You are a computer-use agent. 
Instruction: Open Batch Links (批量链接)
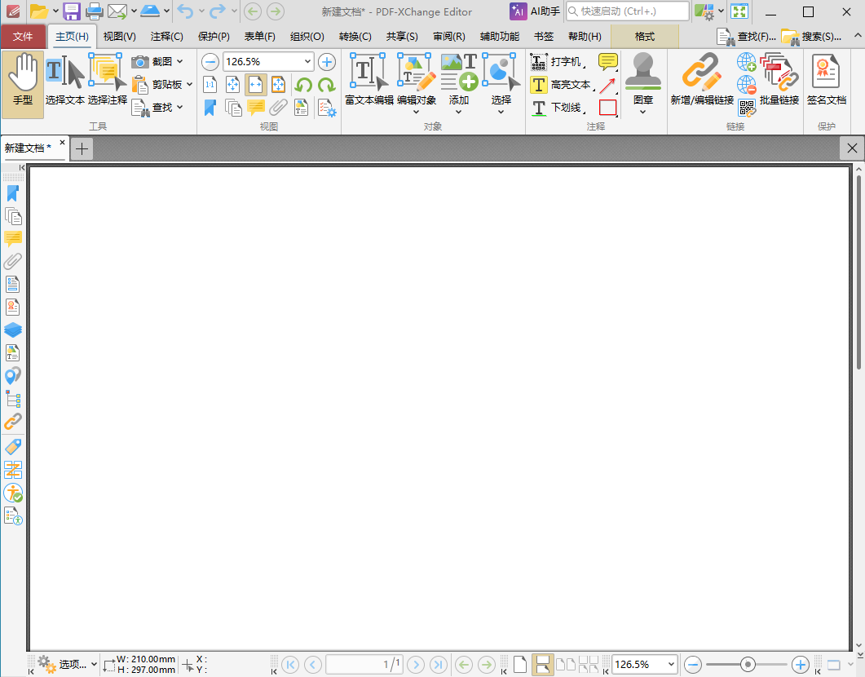click(779, 80)
